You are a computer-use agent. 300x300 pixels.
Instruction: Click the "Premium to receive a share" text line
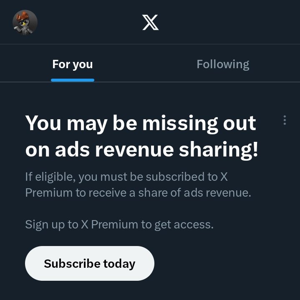tap(138, 193)
